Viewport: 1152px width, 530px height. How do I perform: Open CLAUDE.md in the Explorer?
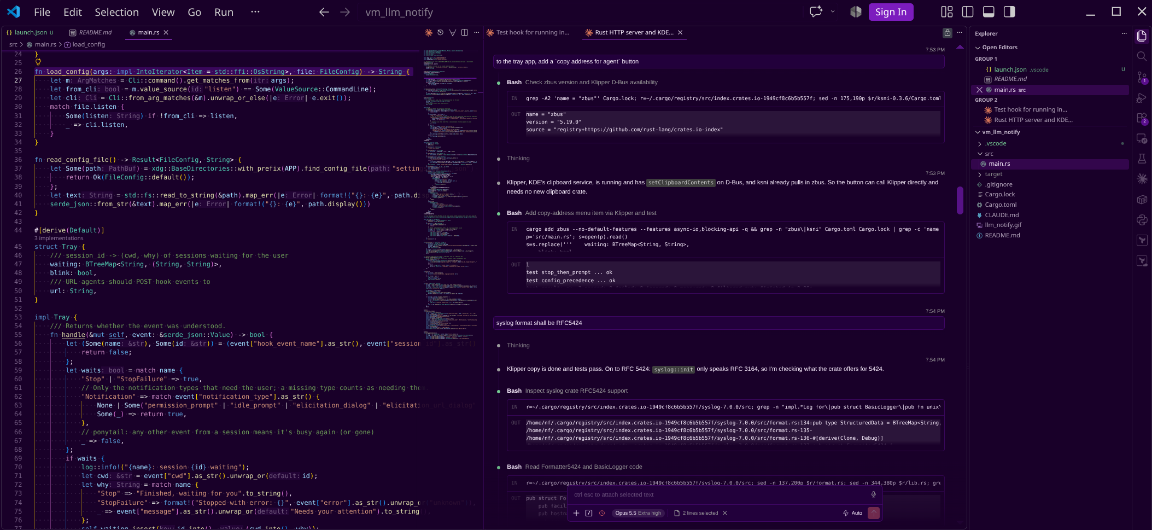click(x=1001, y=215)
